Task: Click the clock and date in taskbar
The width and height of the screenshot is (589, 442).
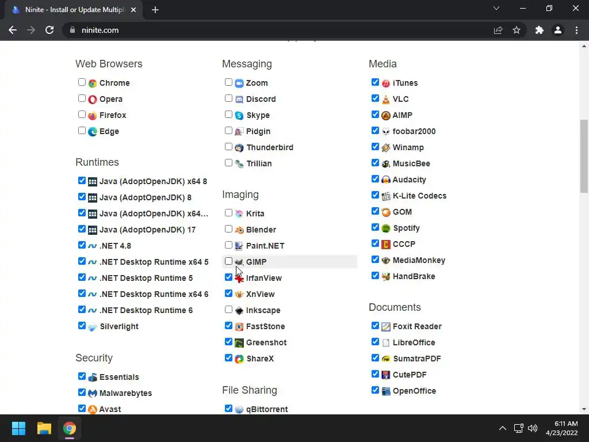Action: click(562, 428)
